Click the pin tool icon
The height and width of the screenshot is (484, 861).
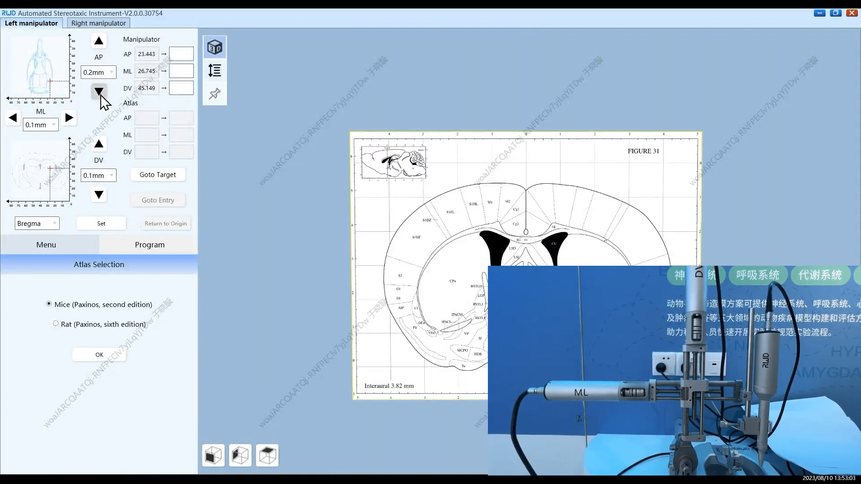[x=214, y=94]
